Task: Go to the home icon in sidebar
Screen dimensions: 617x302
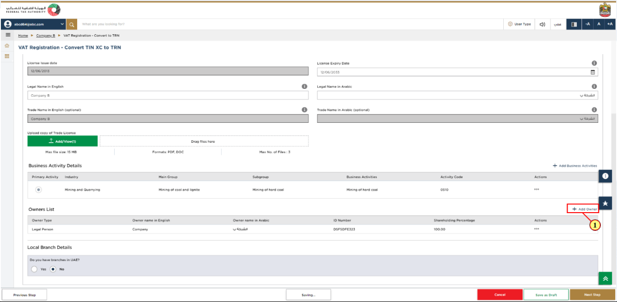Action: pyautogui.click(x=7, y=46)
